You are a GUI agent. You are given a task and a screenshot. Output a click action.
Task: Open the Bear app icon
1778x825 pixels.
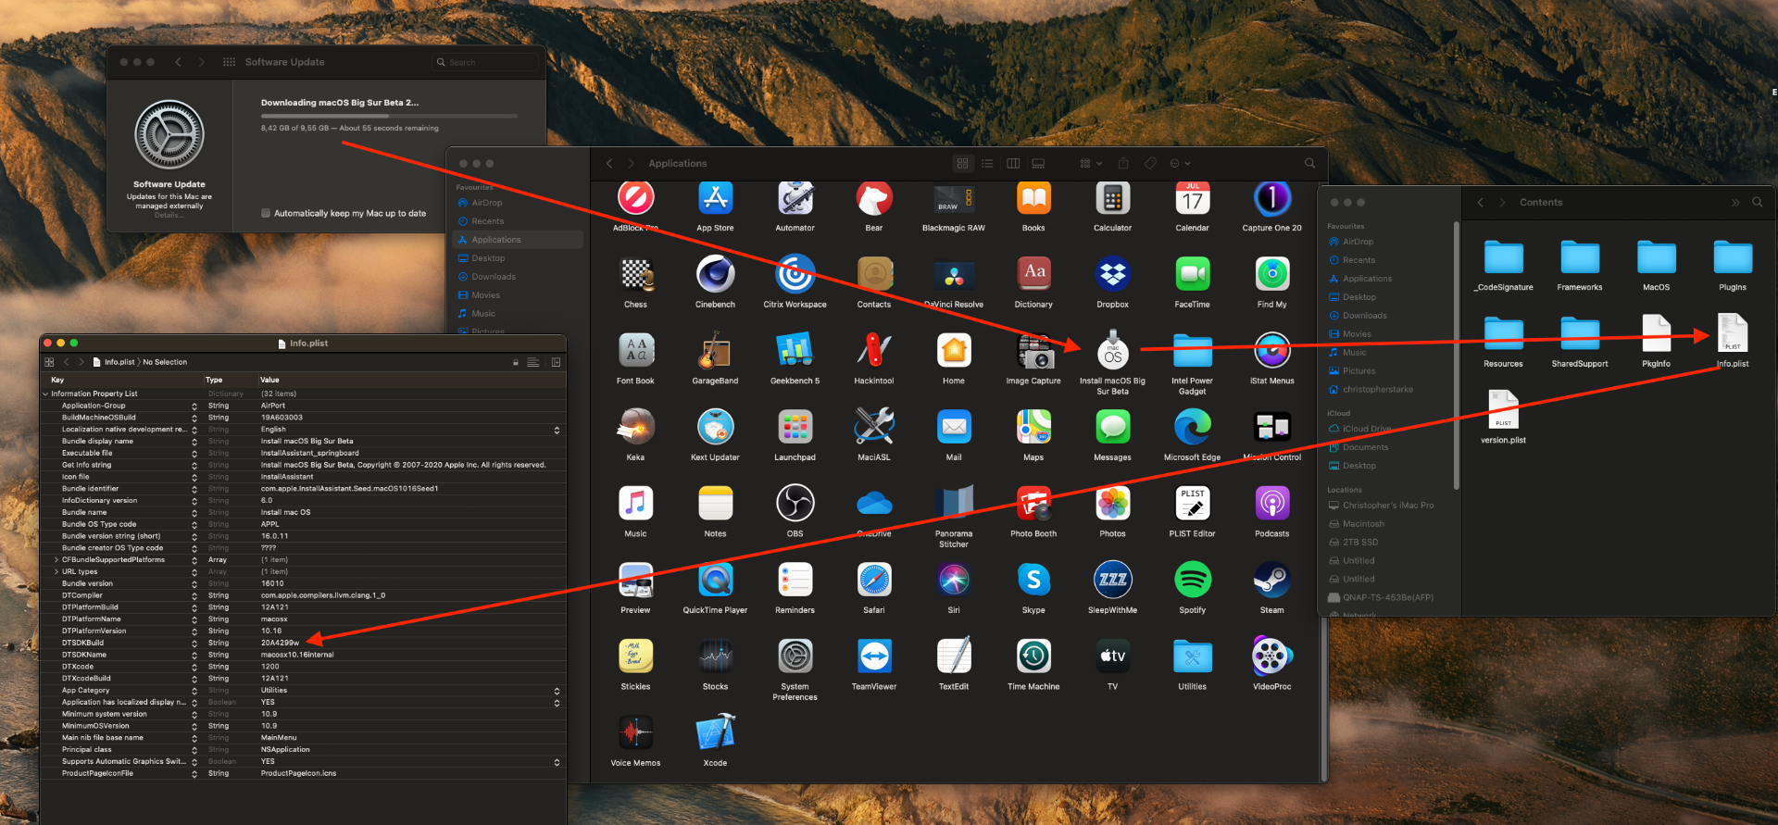874,198
